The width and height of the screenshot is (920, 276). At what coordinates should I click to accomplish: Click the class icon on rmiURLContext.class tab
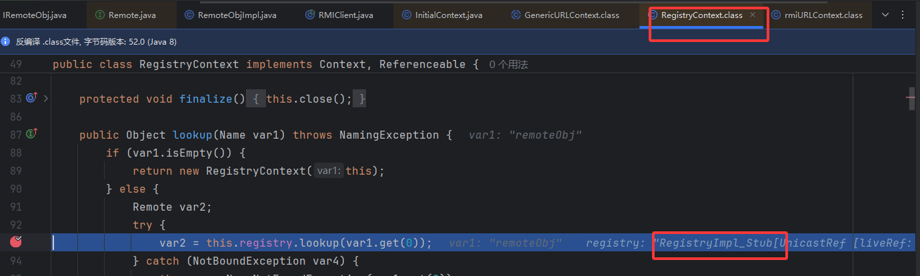click(776, 15)
